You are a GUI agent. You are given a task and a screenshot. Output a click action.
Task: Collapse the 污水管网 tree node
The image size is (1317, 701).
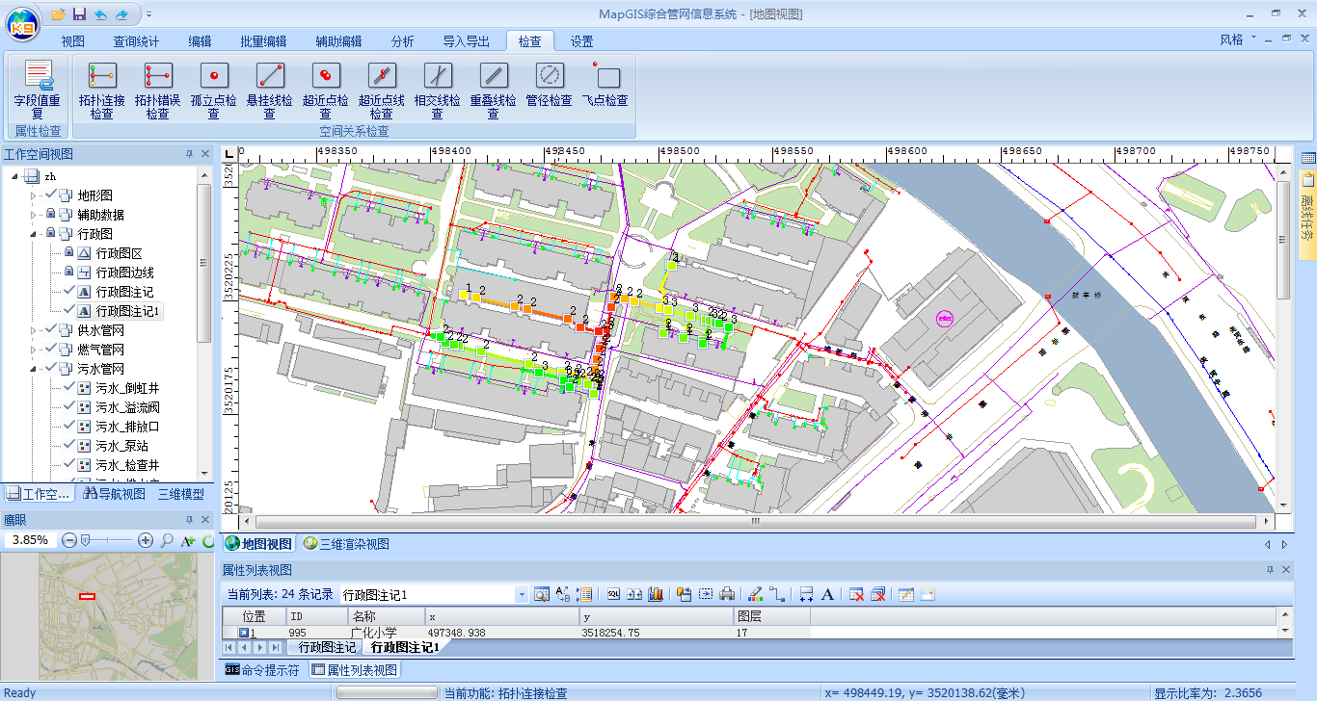[33, 369]
